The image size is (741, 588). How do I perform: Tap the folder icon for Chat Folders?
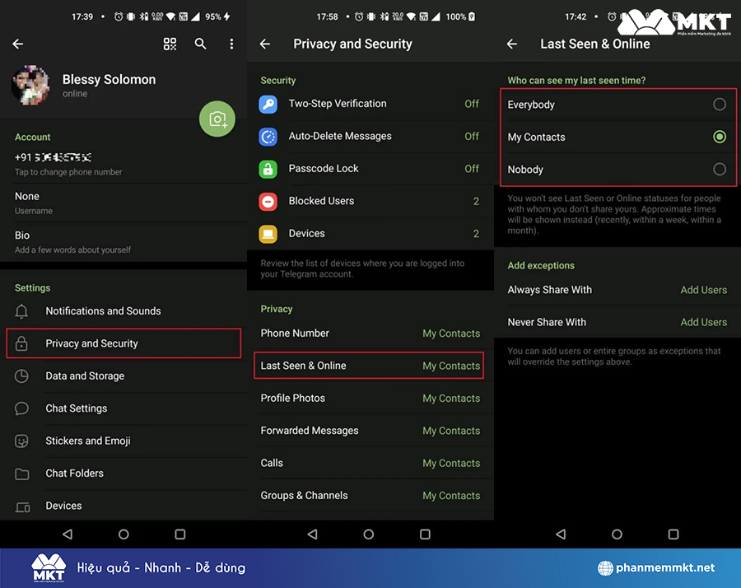point(21,474)
